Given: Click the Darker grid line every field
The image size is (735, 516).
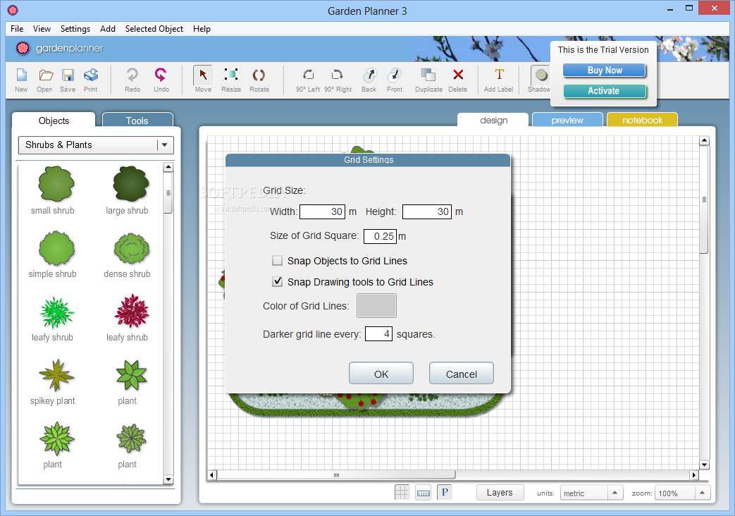Looking at the screenshot, I should click(378, 333).
